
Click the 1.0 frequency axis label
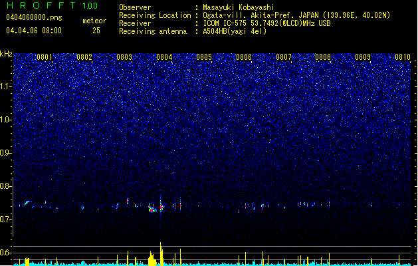[6, 120]
